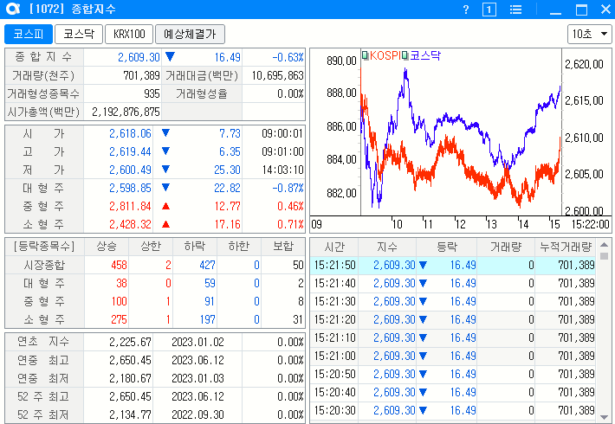The image size is (615, 424).
Task: Click the 누적거래량 column header
Action: 565,247
